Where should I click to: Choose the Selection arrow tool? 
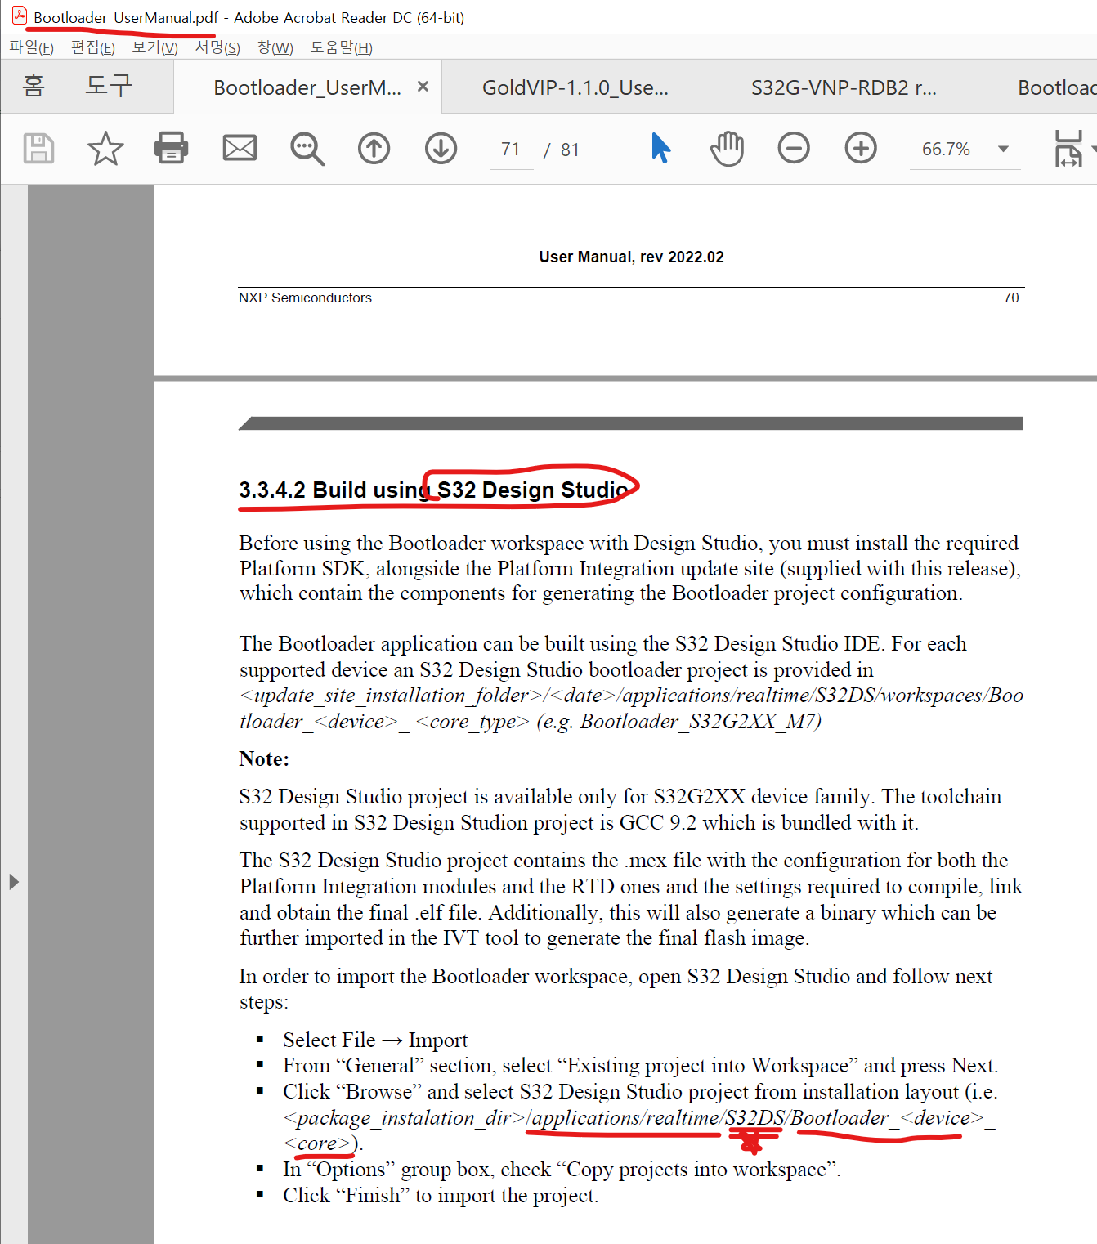(660, 149)
